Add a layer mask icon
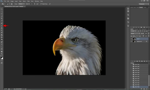 tap(137, 61)
